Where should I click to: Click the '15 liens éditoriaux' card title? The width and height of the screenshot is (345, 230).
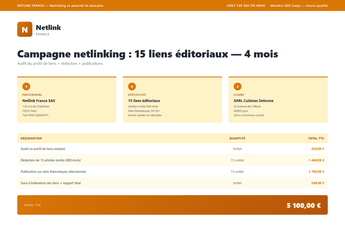[x=144, y=101]
